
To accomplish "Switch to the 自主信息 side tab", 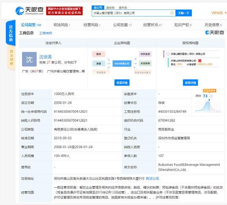I will pyautogui.click(x=11, y=57).
